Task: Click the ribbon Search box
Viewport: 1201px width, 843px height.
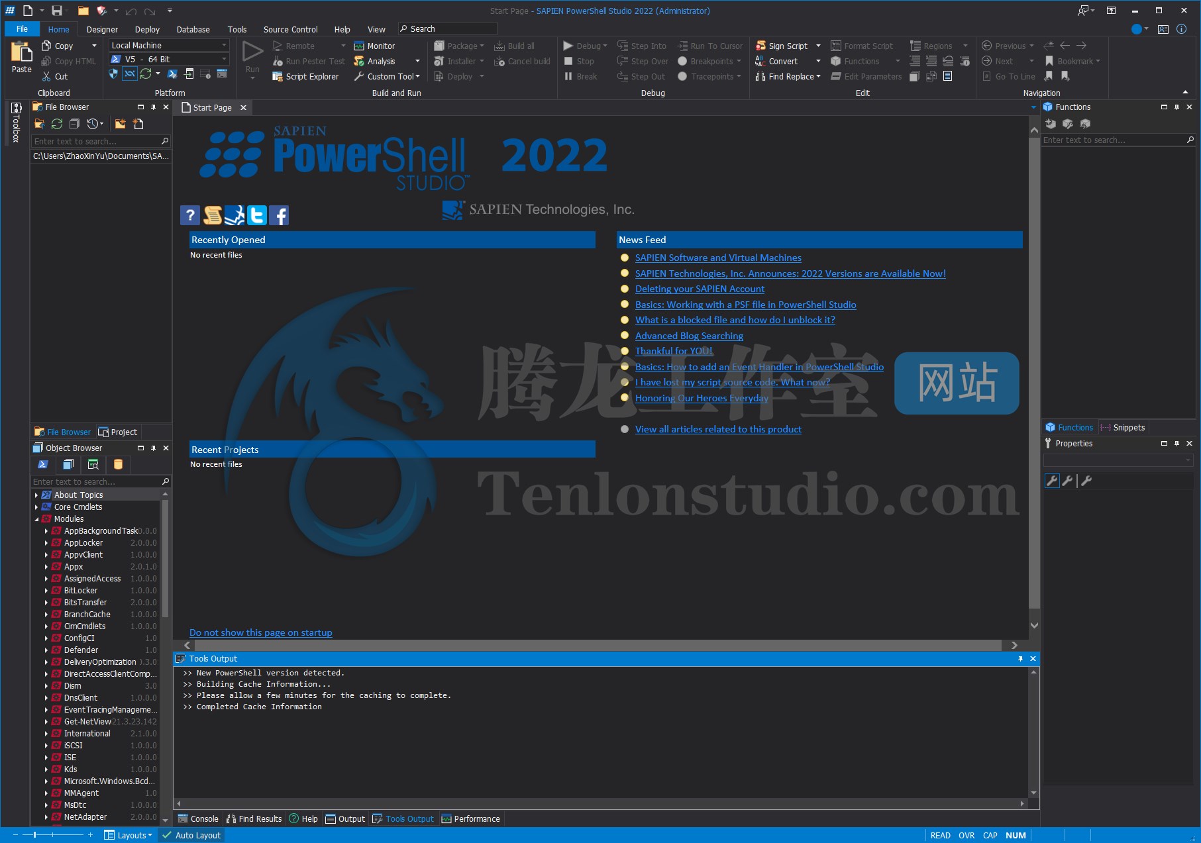Action: (x=447, y=28)
